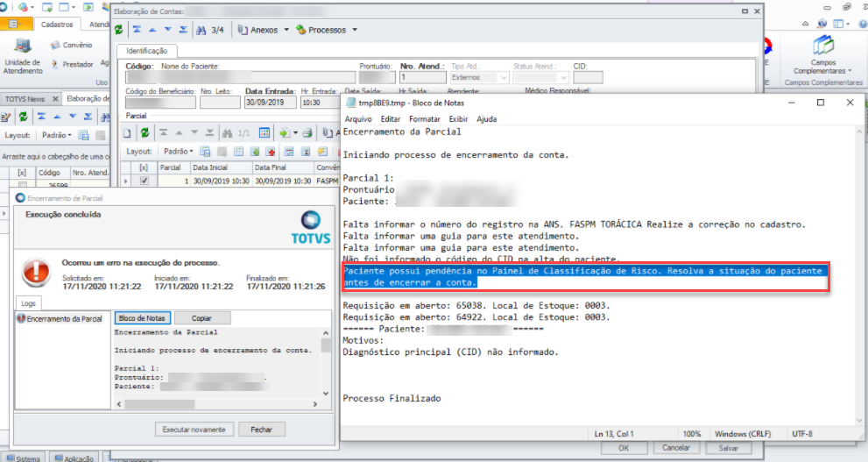Refresh the Parcial grid

[145, 133]
